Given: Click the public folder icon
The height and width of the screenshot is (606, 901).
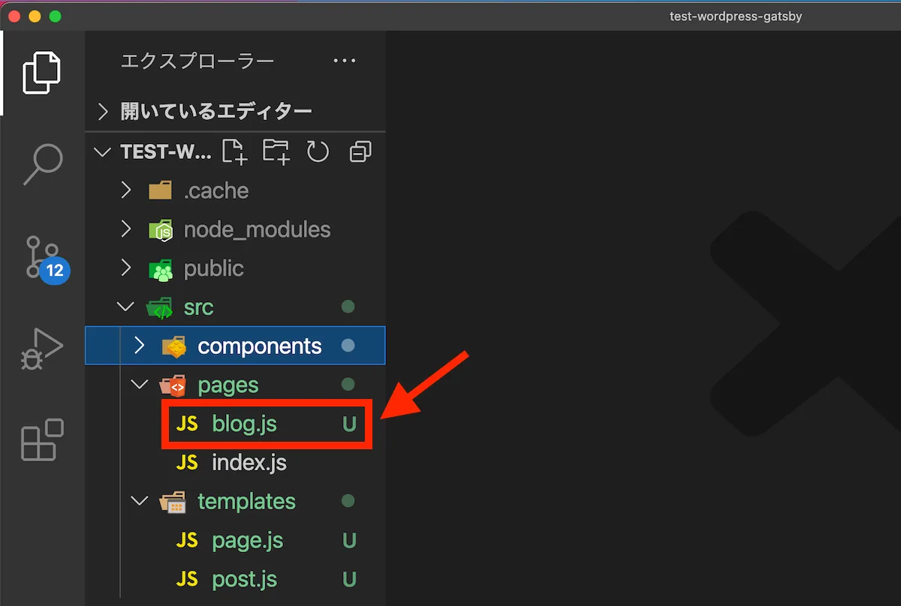Looking at the screenshot, I should 161,268.
